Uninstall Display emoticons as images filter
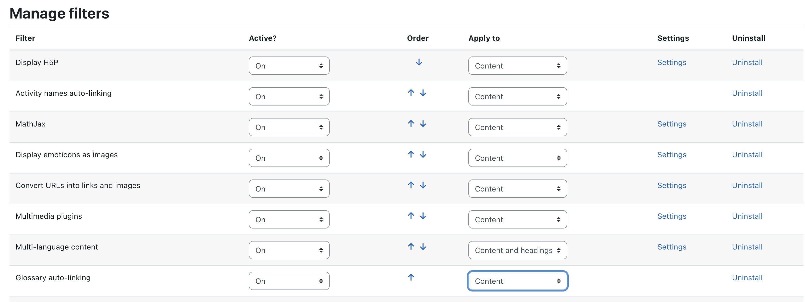805x302 pixels. tap(747, 154)
